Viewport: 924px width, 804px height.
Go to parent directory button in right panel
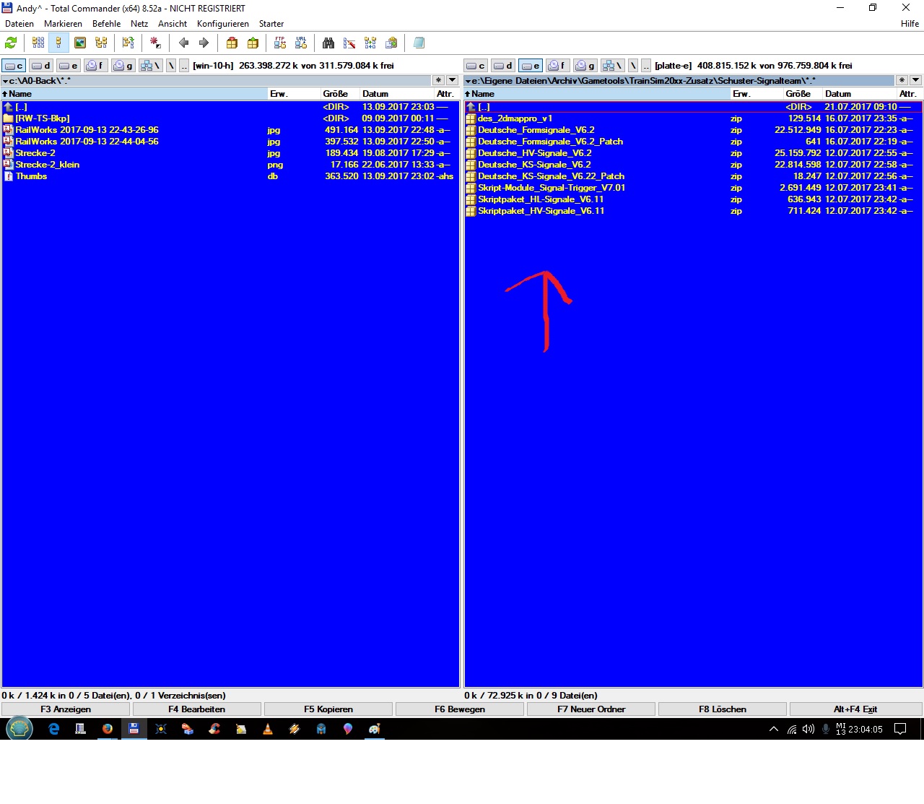tap(646, 66)
